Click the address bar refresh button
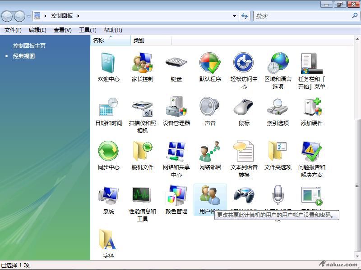This screenshot has height=270, width=361. pos(245,16)
